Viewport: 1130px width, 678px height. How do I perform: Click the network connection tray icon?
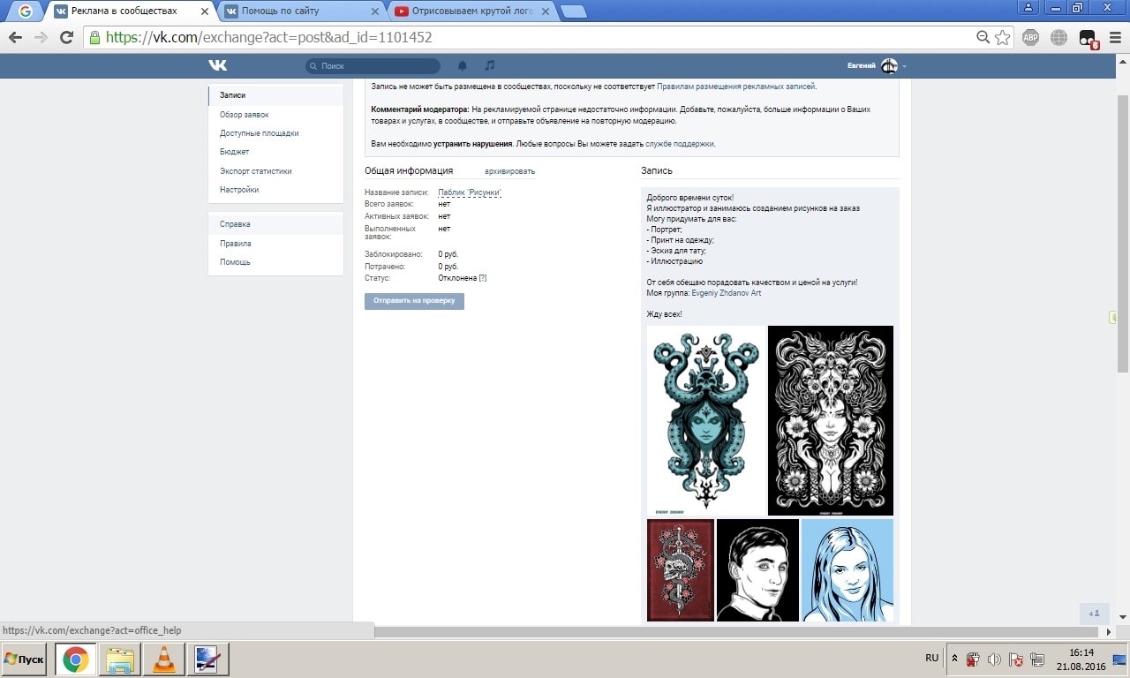point(1037,659)
